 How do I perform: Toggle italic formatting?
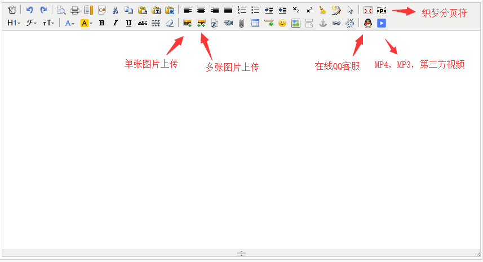115,23
